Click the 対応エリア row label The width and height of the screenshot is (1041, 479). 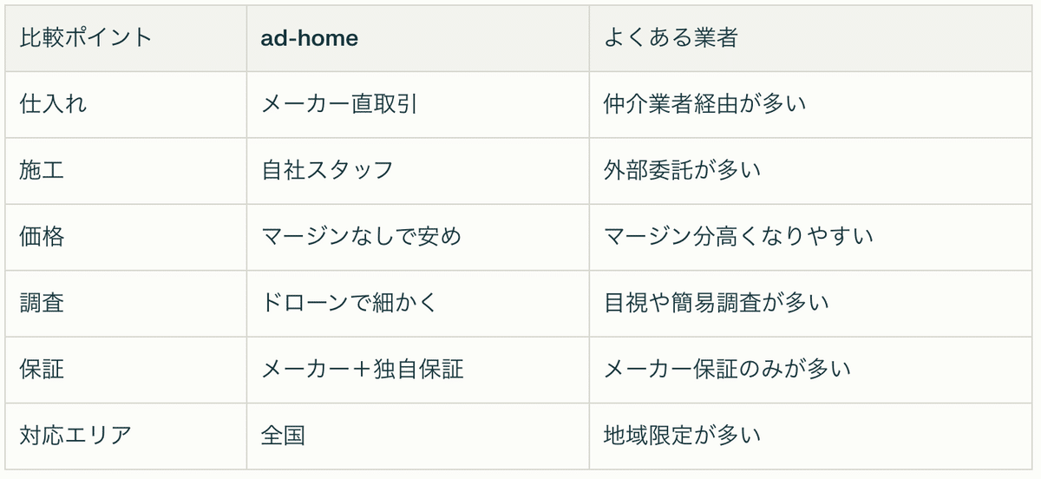(75, 435)
